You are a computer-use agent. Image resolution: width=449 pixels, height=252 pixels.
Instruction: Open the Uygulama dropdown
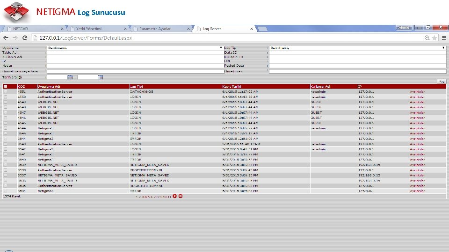(x=135, y=48)
